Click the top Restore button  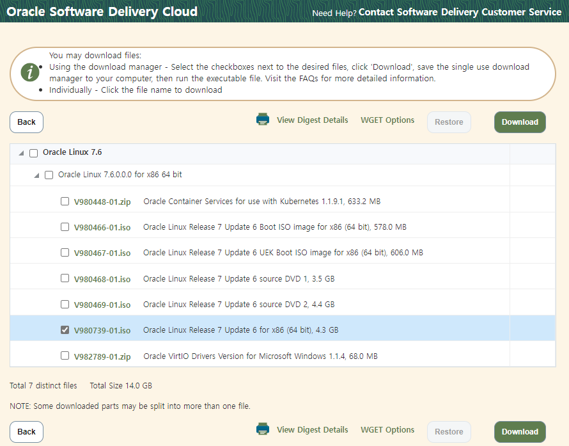point(449,122)
